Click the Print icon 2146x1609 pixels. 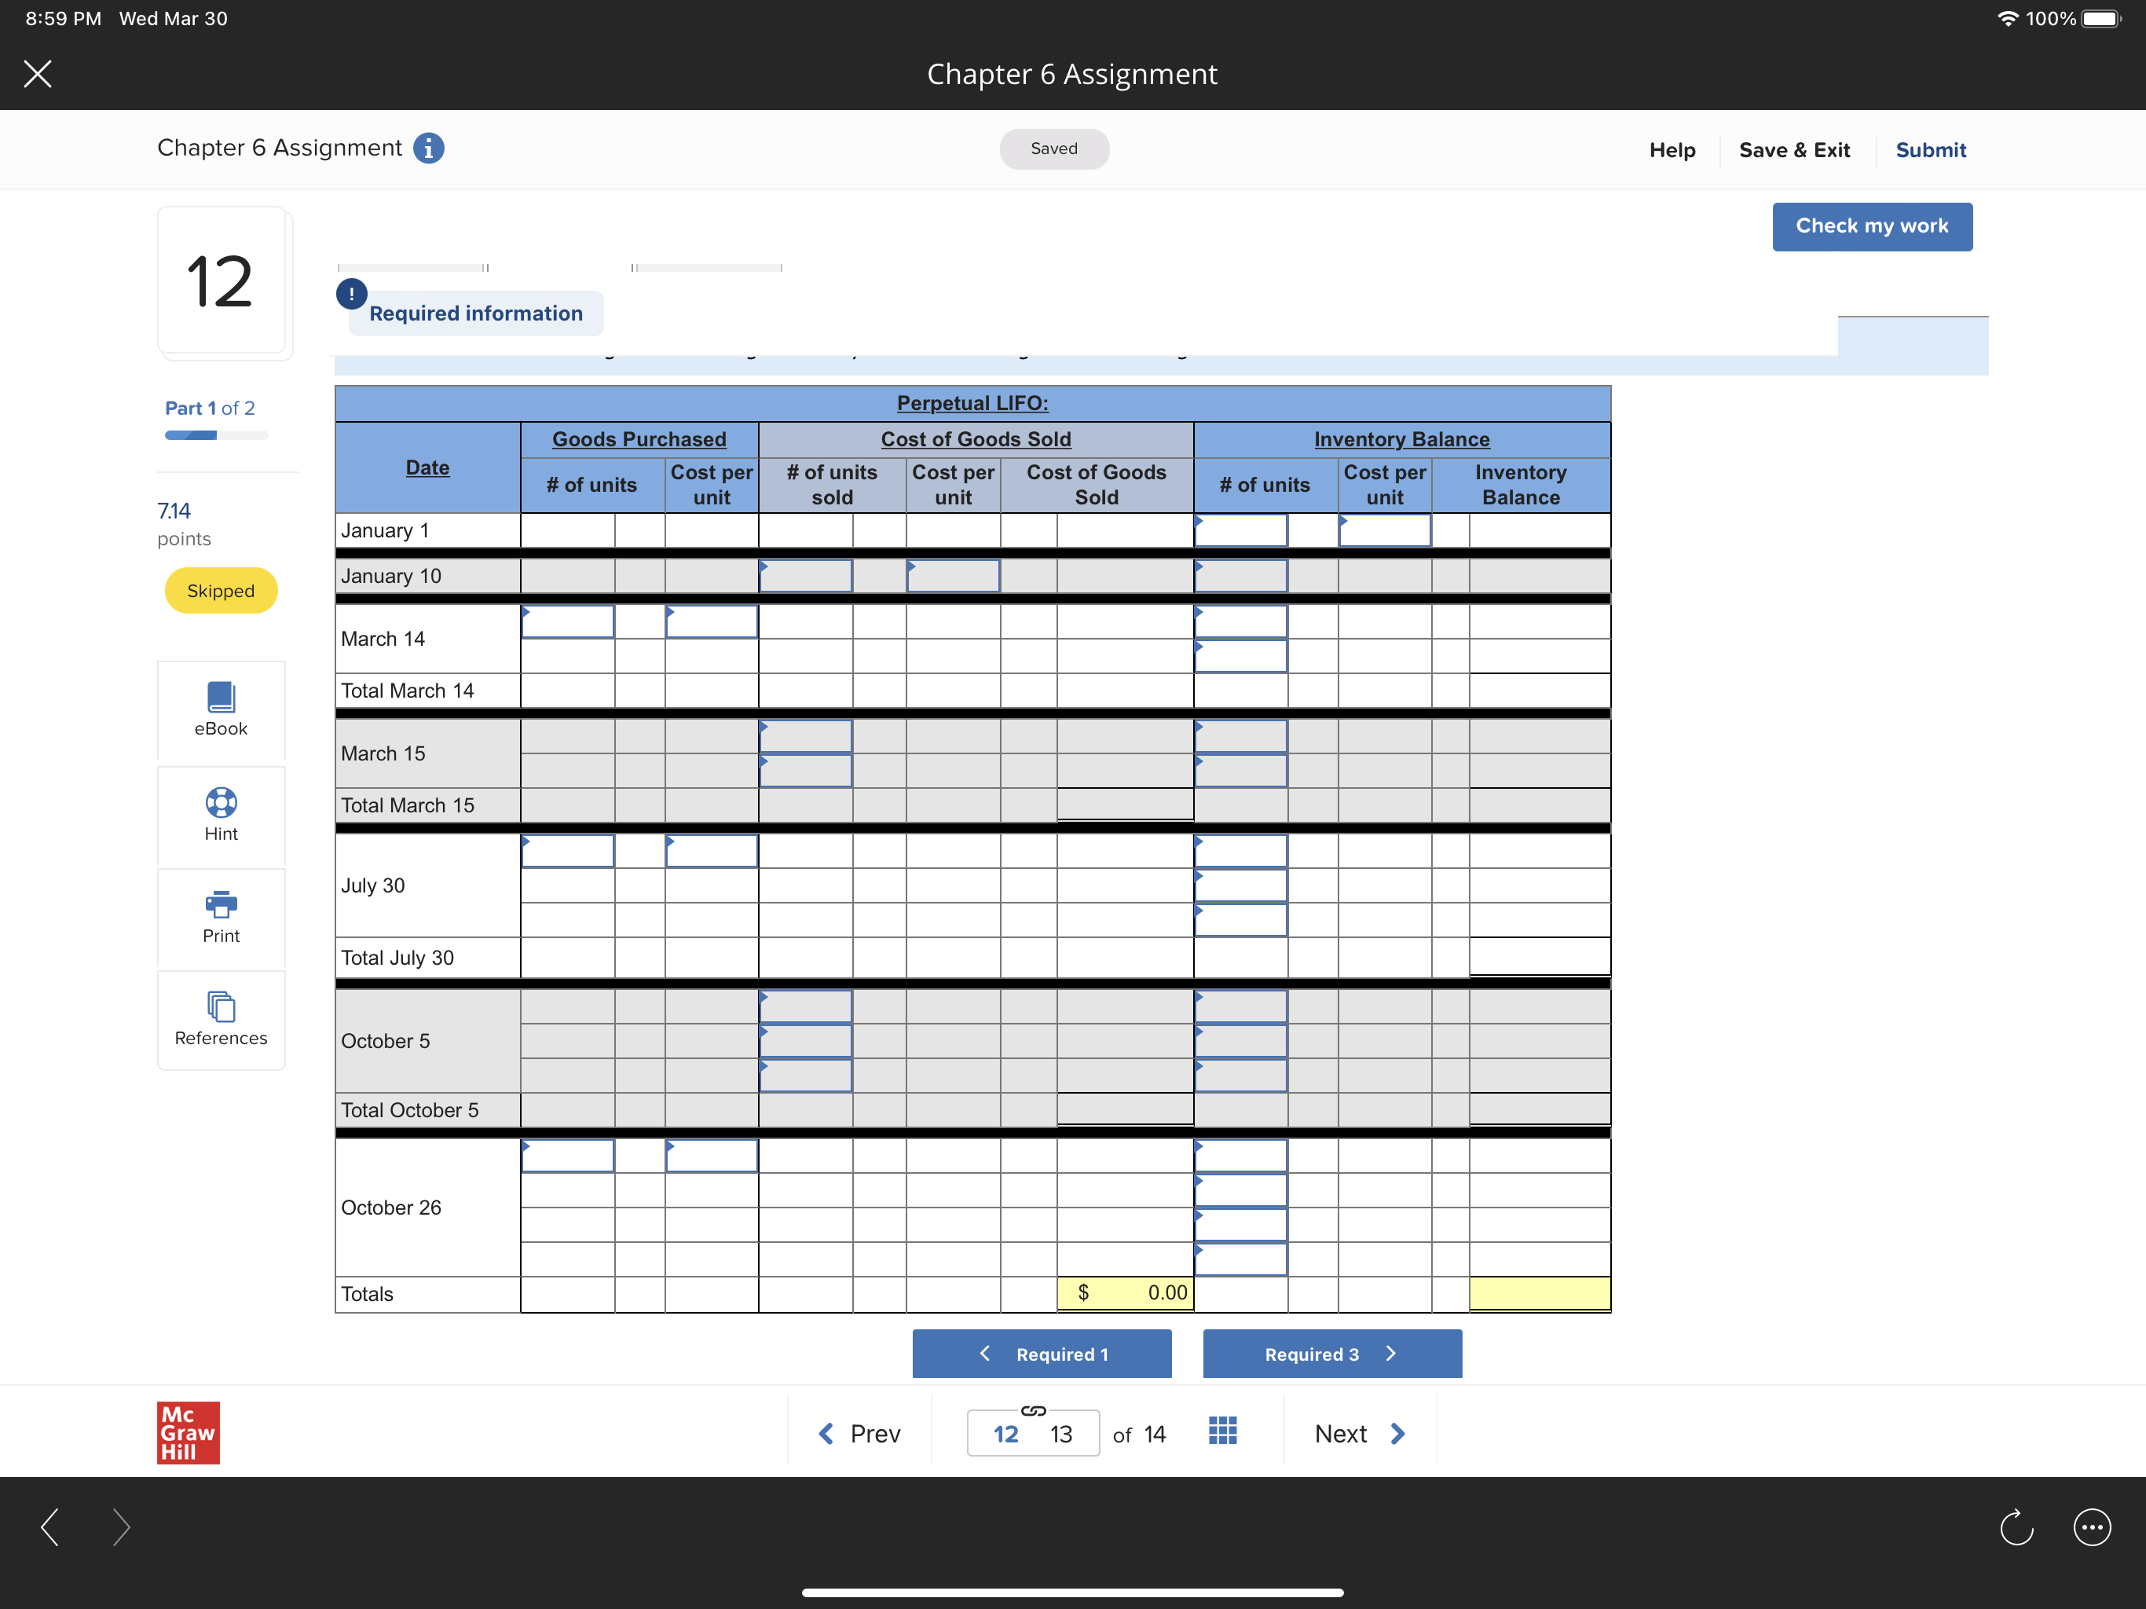220,903
